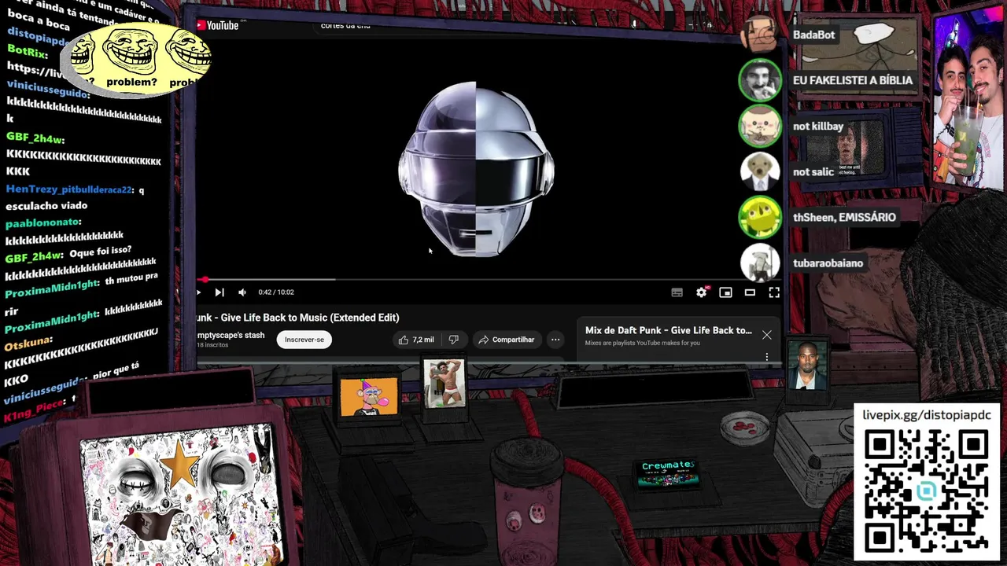The image size is (1007, 566).
Task: Switch to theater mode
Action: 750,292
